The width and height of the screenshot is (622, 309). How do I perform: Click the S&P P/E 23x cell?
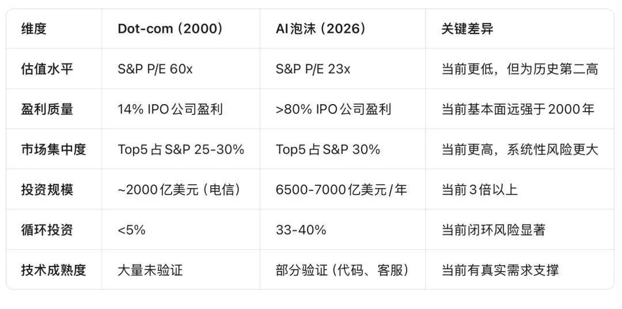(313, 69)
